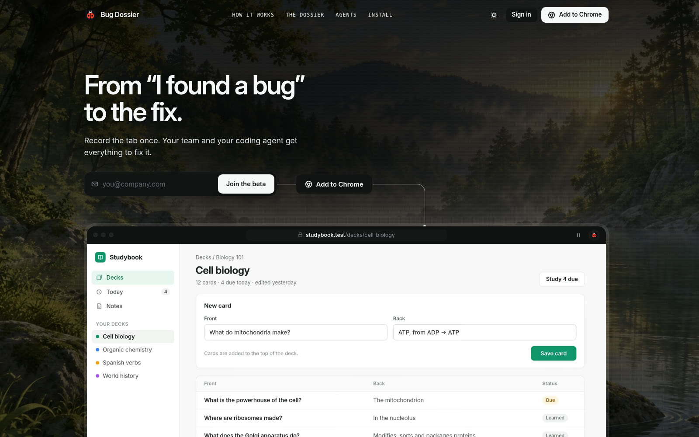This screenshot has width=699, height=437.
Task: Open Notes in Studybook sidebar
Action: (133, 306)
